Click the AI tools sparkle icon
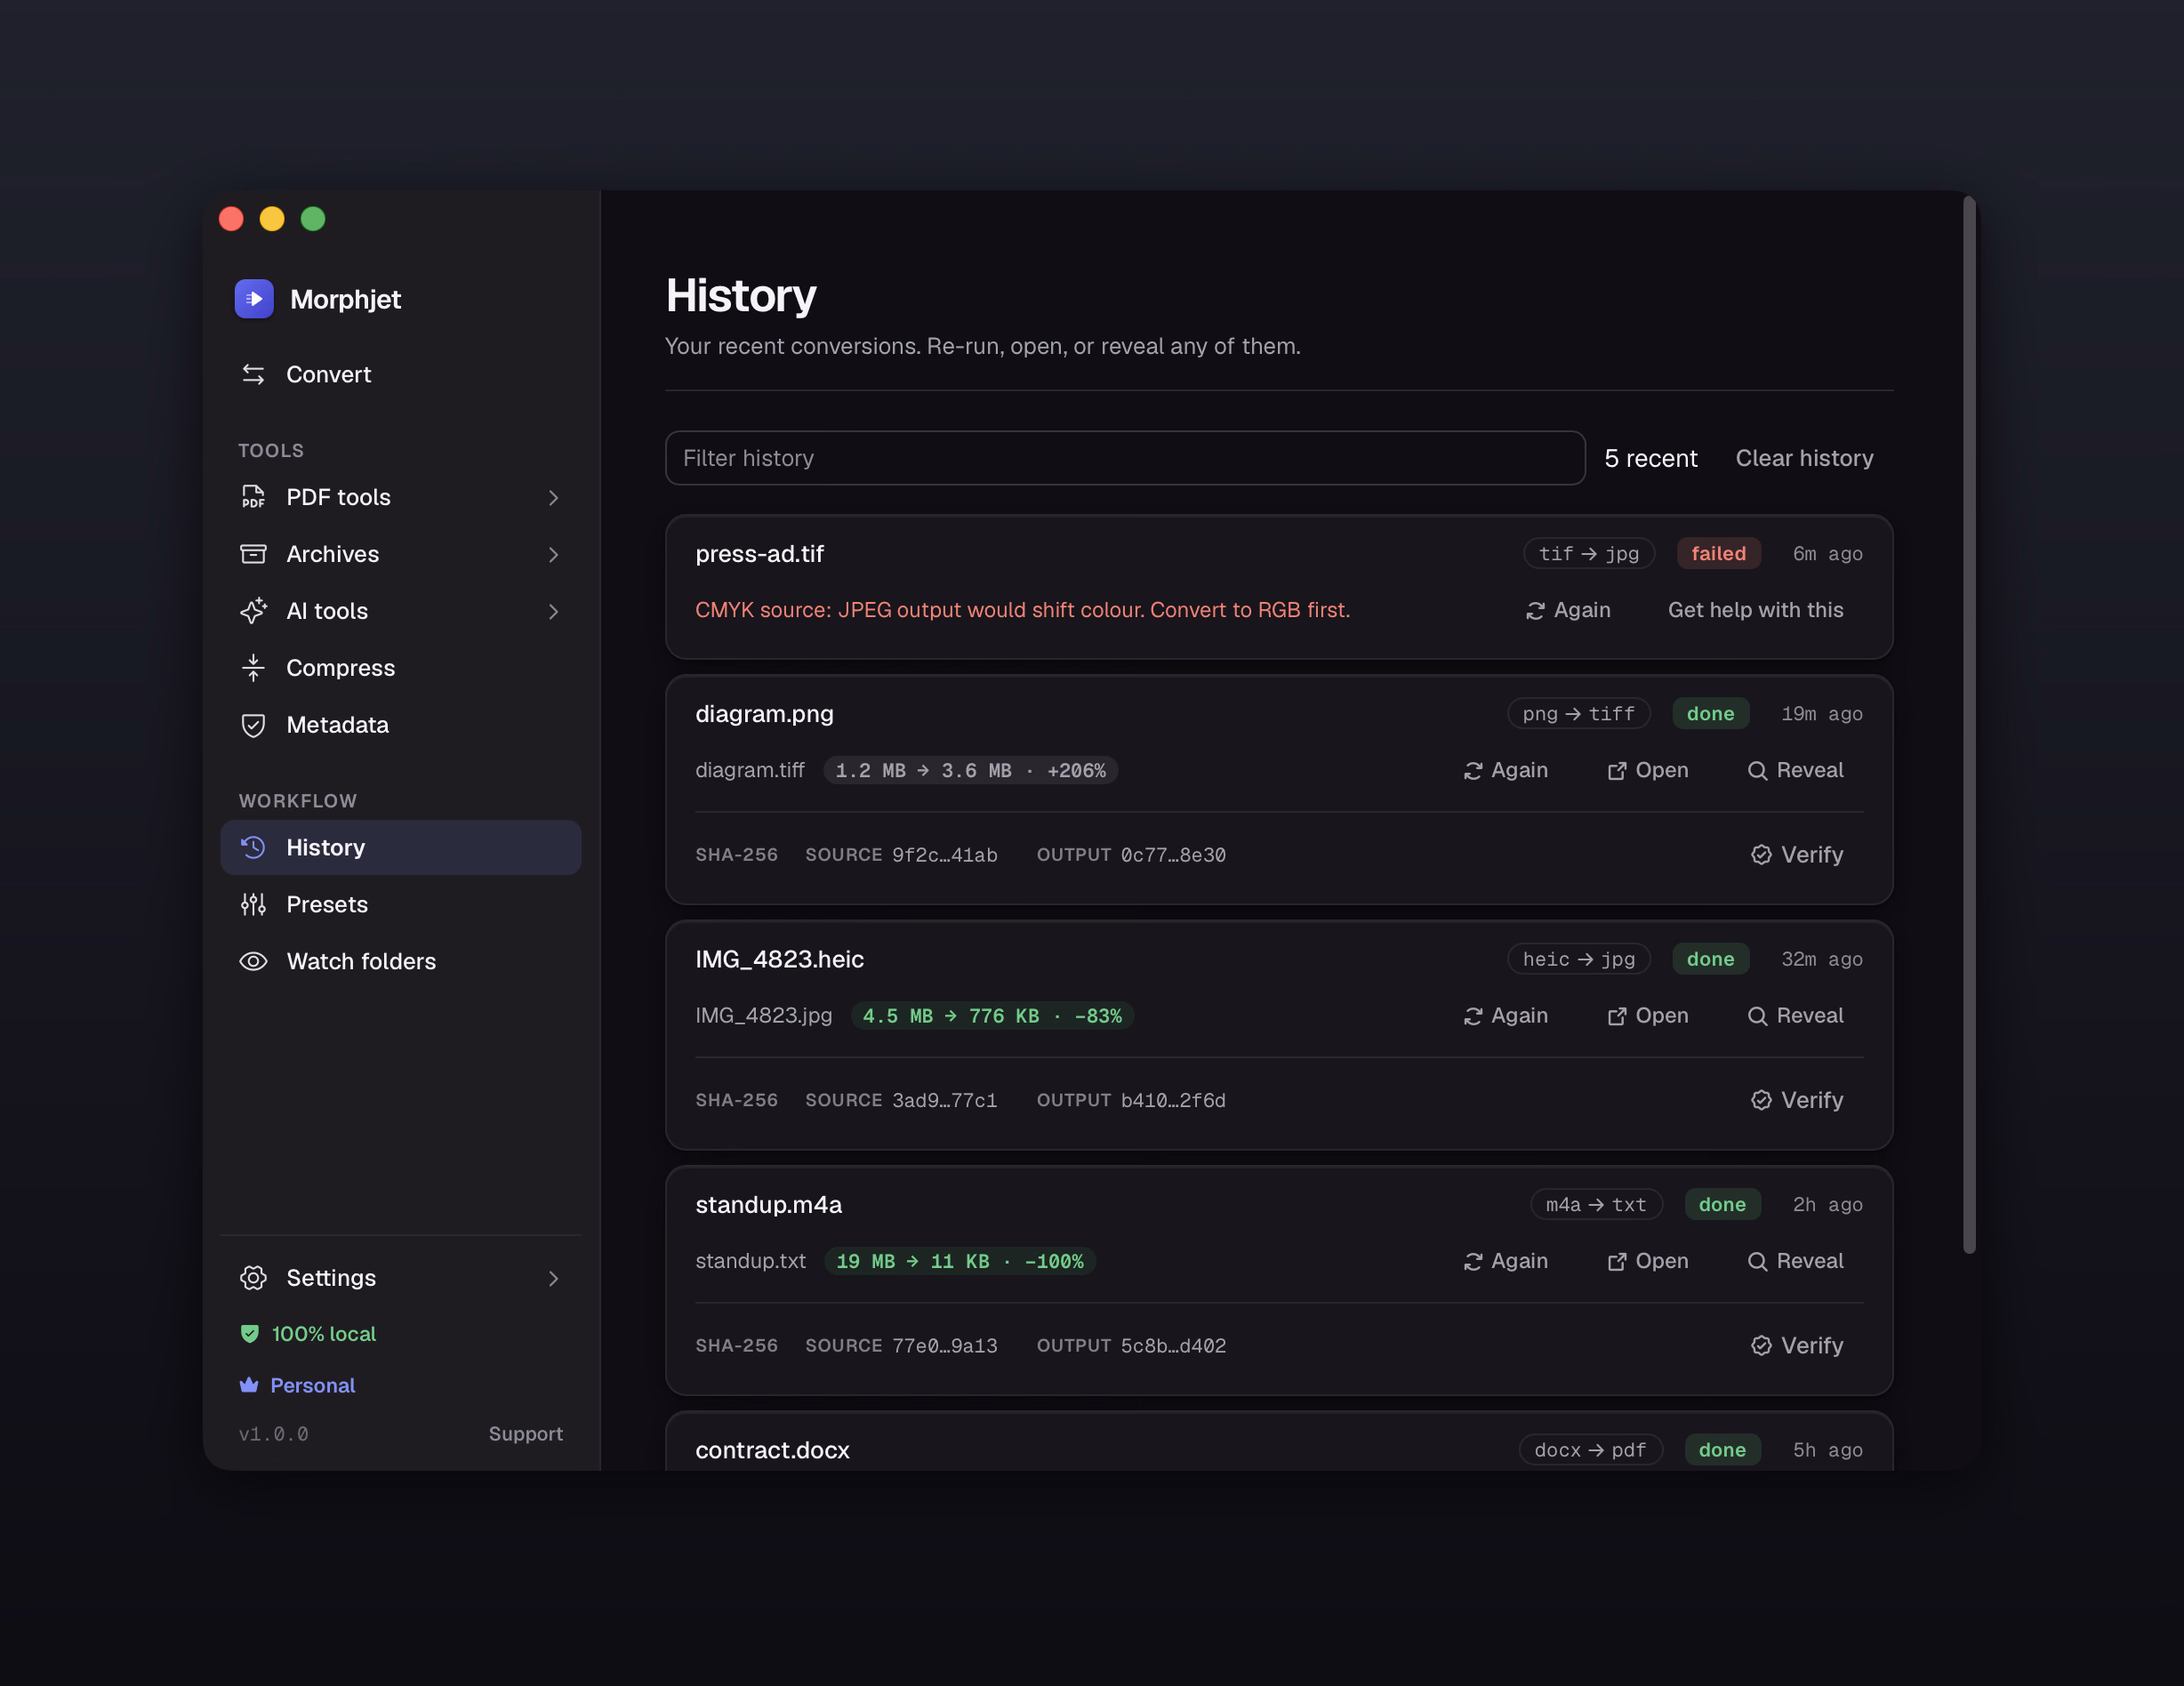 point(253,611)
